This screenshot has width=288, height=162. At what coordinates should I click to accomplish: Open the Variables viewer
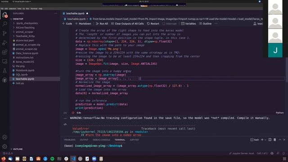(x=189, y=24)
